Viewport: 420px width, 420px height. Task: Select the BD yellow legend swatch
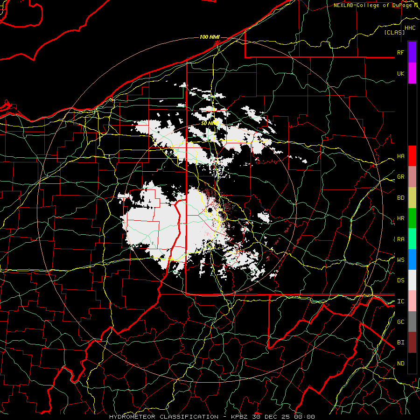412,197
